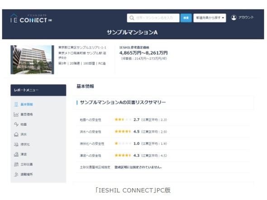
Task: Open the account user icon
Action: (234, 17)
